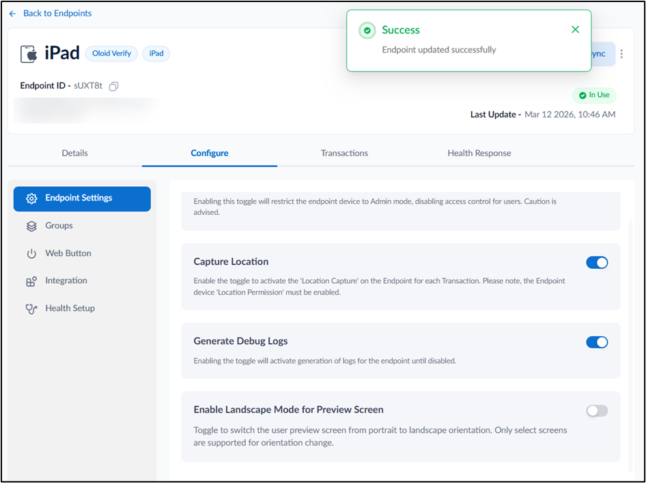Enable Landscape Mode for Preview Screen toggle
The width and height of the screenshot is (646, 483).
597,411
